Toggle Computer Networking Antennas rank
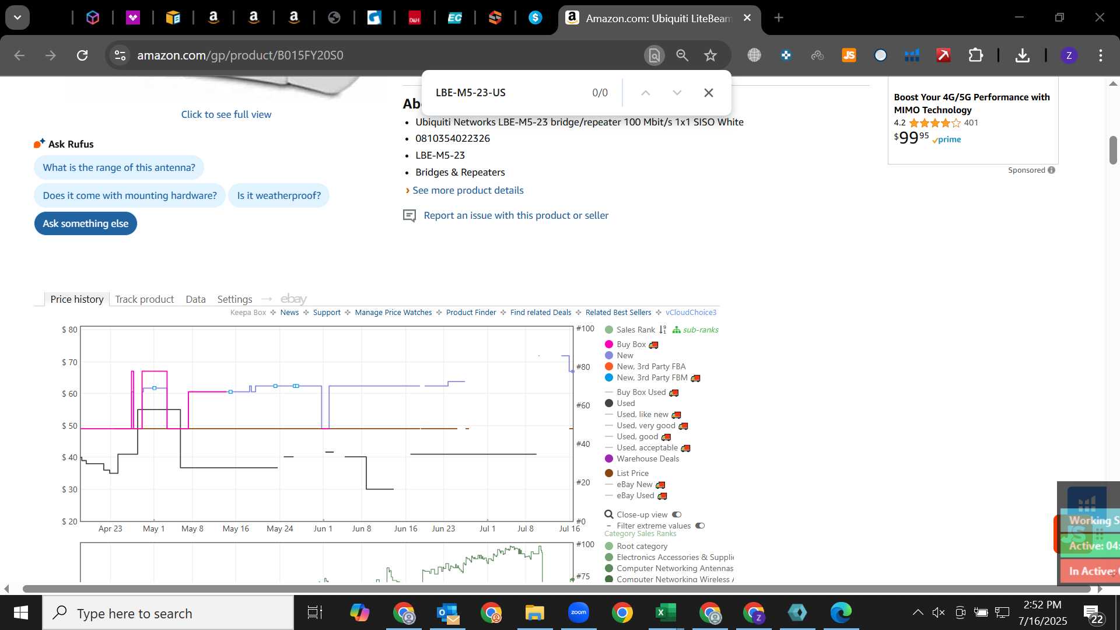The image size is (1120, 630). (669, 568)
